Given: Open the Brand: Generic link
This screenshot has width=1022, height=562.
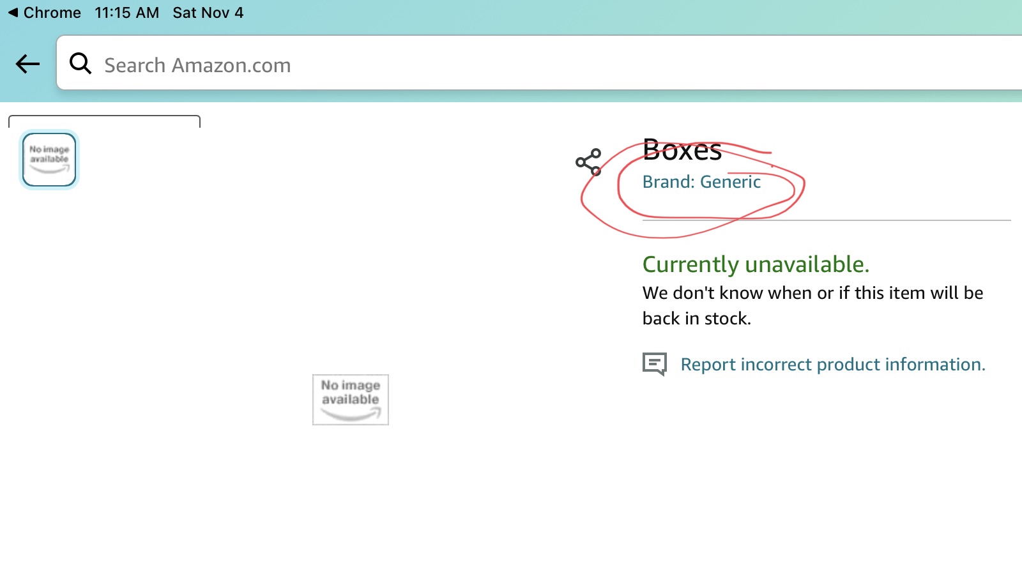Looking at the screenshot, I should tap(701, 182).
